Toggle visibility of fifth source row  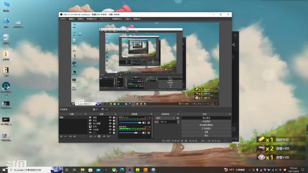pos(110,130)
